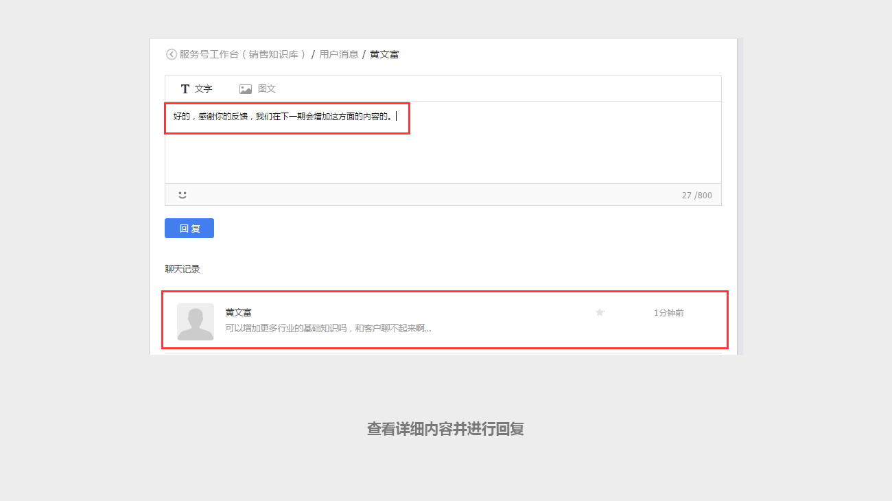This screenshot has width=892, height=501.
Task: Click the 27 /800 character counter
Action: (696, 196)
